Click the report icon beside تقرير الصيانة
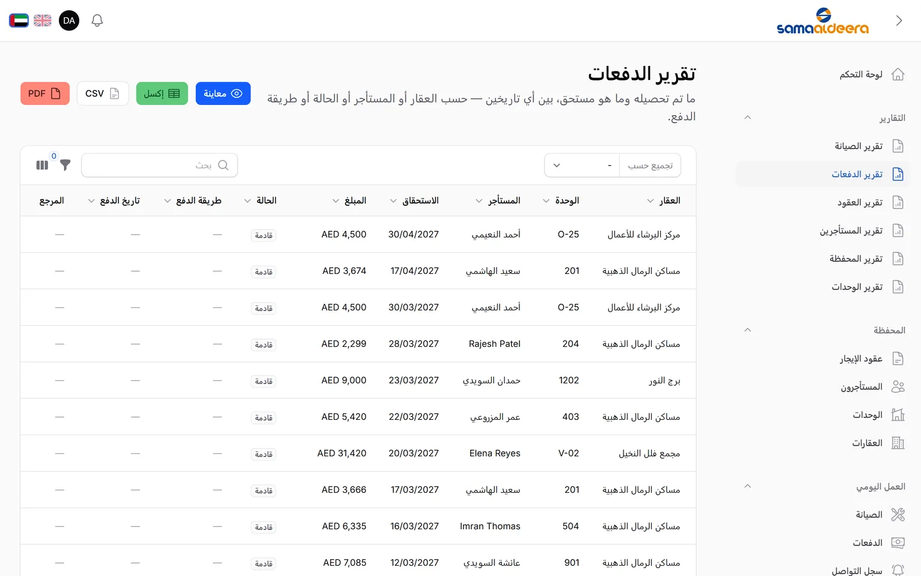Image resolution: width=921 pixels, height=576 pixels. (x=898, y=146)
